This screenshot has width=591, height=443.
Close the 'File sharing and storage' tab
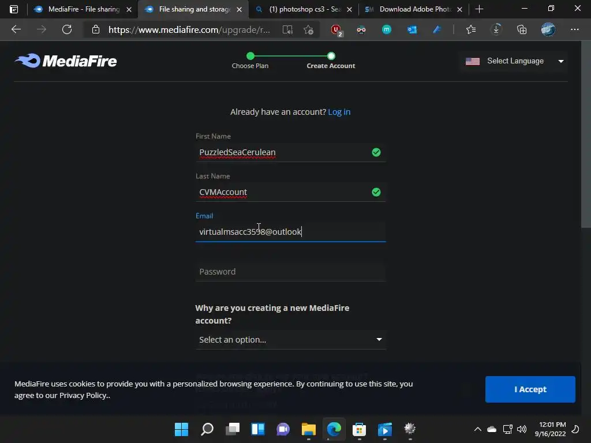click(x=240, y=9)
